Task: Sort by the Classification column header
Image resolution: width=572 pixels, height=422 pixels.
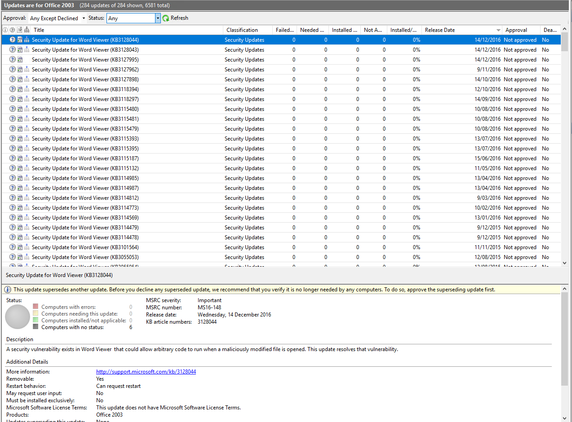Action: (x=242, y=30)
